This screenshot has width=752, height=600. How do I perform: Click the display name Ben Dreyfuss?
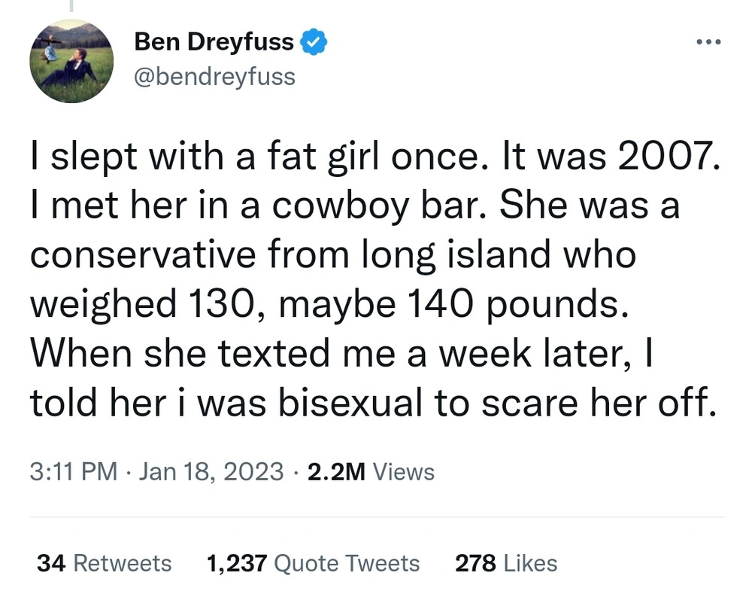[214, 42]
